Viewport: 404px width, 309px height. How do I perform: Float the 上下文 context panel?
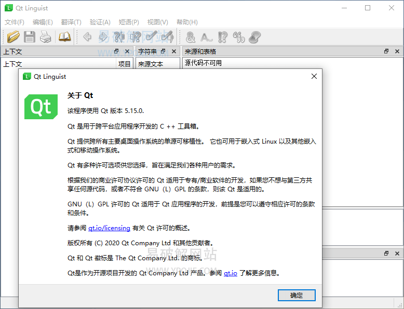116,51
